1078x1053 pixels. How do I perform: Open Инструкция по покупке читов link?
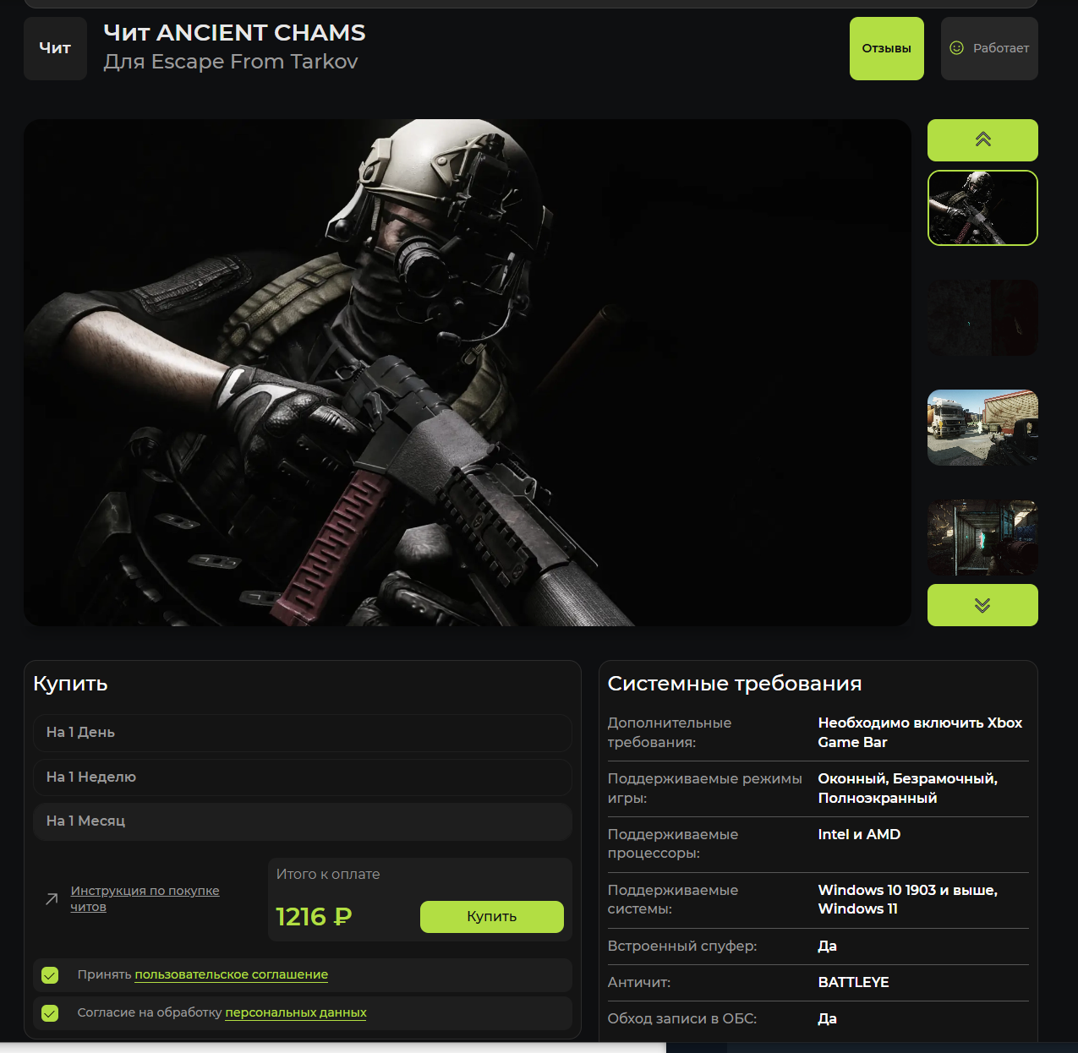tap(145, 898)
